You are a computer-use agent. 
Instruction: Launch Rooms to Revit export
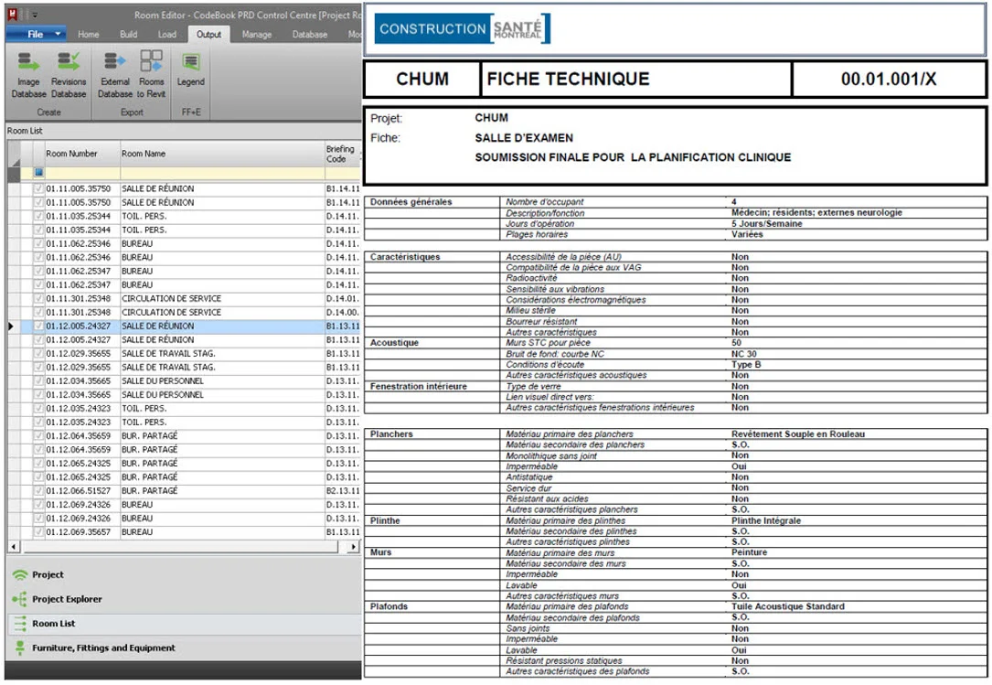(x=151, y=75)
